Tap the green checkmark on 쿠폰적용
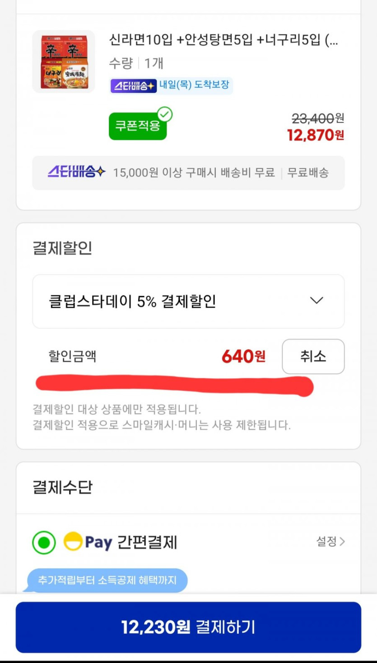The height and width of the screenshot is (663, 377). point(165,115)
